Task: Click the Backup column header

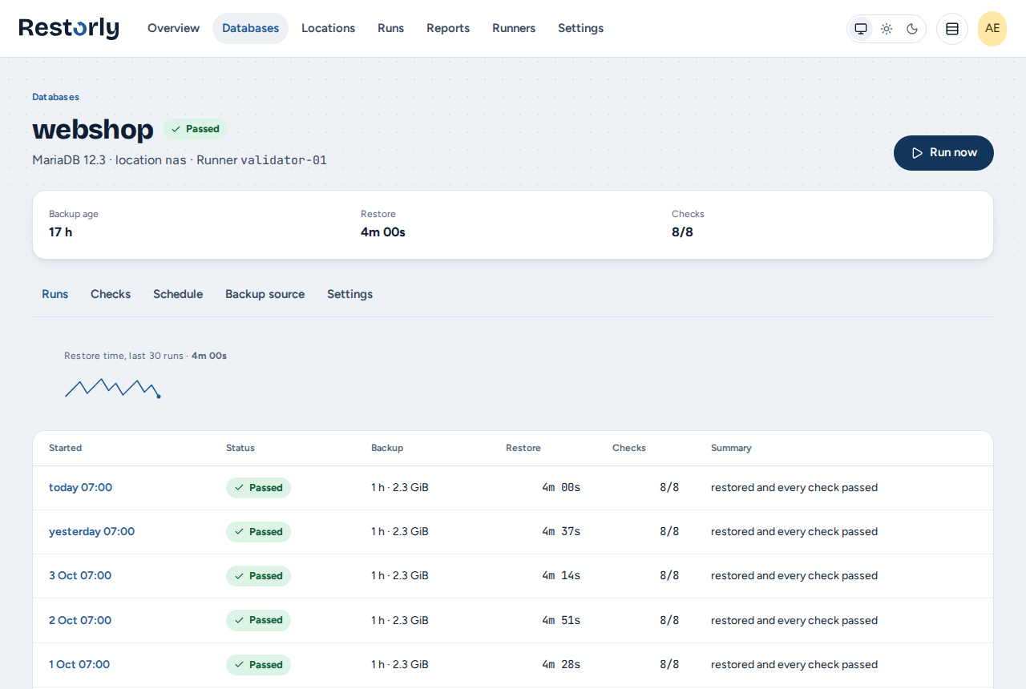Action: click(387, 448)
